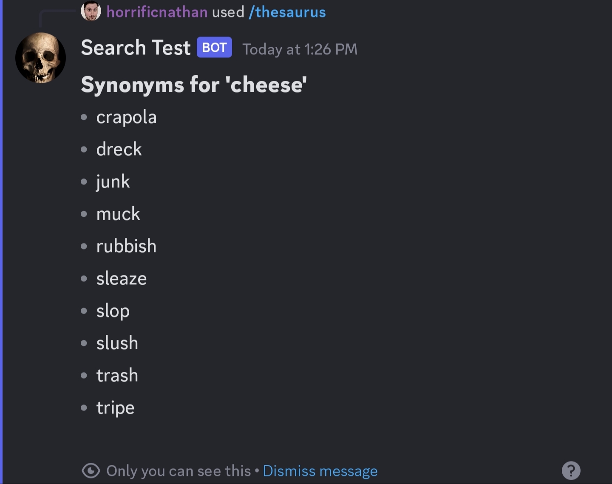Click the synonym slop

(x=113, y=311)
